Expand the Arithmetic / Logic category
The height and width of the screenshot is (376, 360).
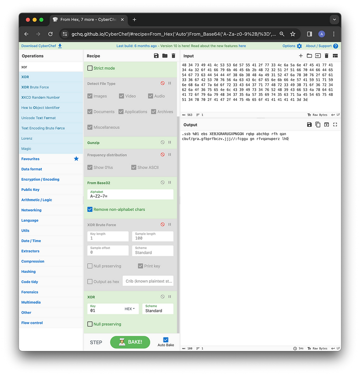37,200
